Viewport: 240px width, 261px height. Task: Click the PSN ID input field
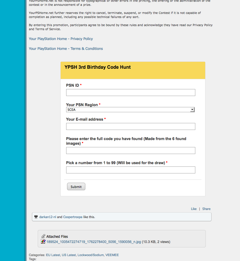click(131, 93)
